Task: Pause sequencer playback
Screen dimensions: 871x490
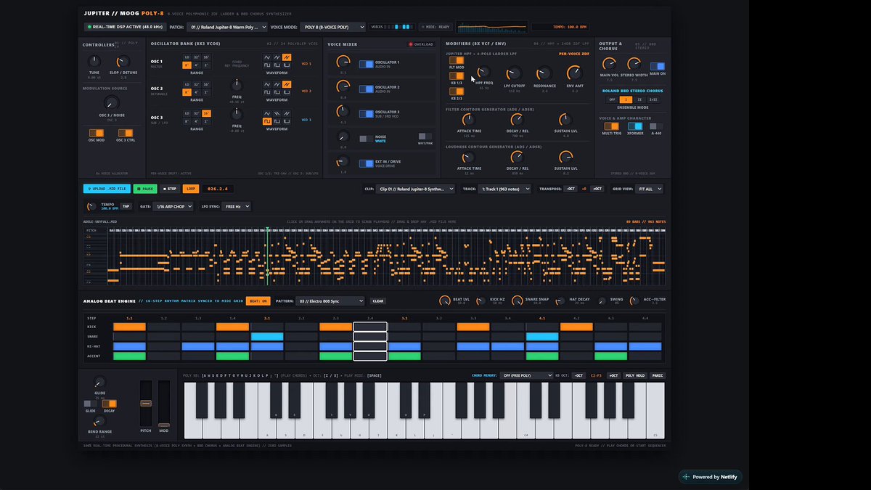Action: (x=145, y=189)
